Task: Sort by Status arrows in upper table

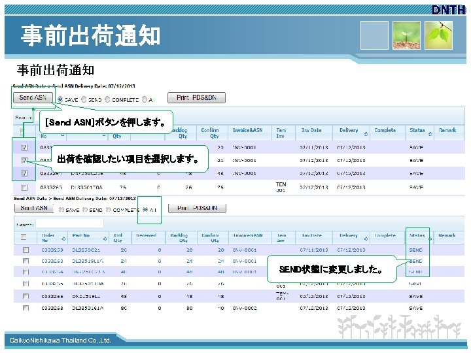Action: [x=430, y=133]
